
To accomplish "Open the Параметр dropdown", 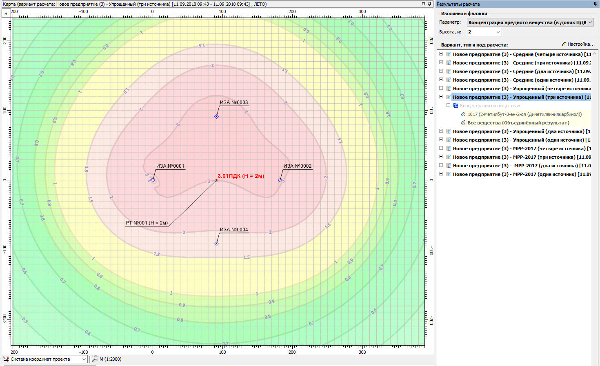I will click(x=530, y=22).
